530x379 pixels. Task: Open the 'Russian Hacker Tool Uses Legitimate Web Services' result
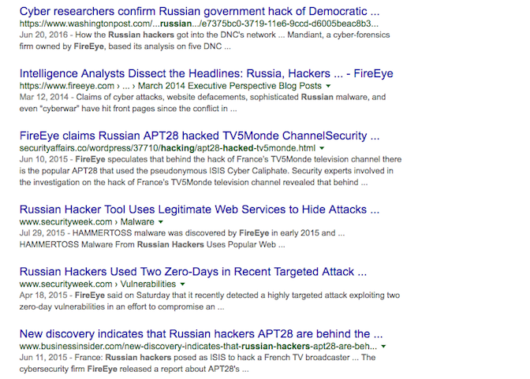(x=200, y=210)
